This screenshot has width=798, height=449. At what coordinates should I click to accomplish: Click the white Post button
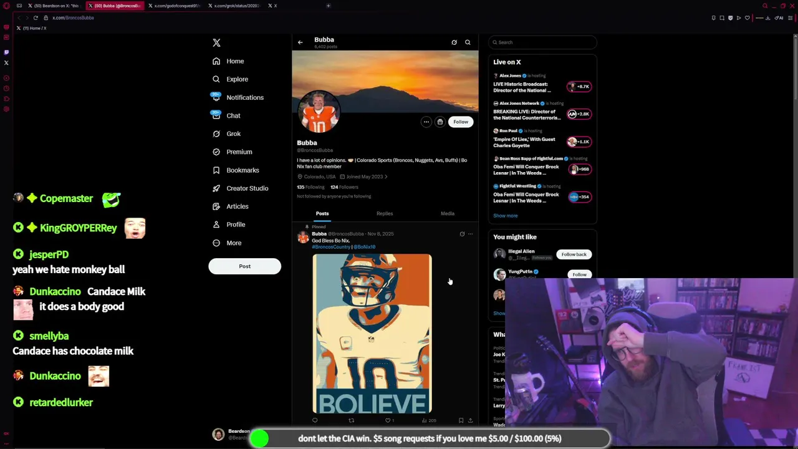coord(244,266)
